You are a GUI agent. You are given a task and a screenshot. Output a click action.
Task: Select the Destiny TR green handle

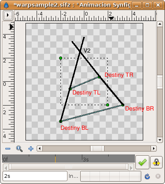coord(99,77)
